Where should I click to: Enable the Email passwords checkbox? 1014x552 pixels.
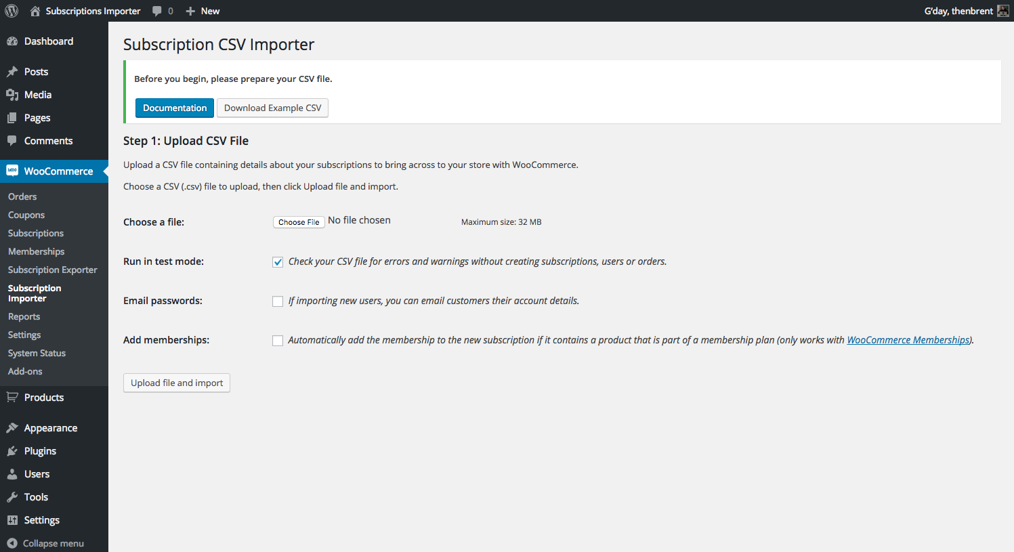point(278,301)
